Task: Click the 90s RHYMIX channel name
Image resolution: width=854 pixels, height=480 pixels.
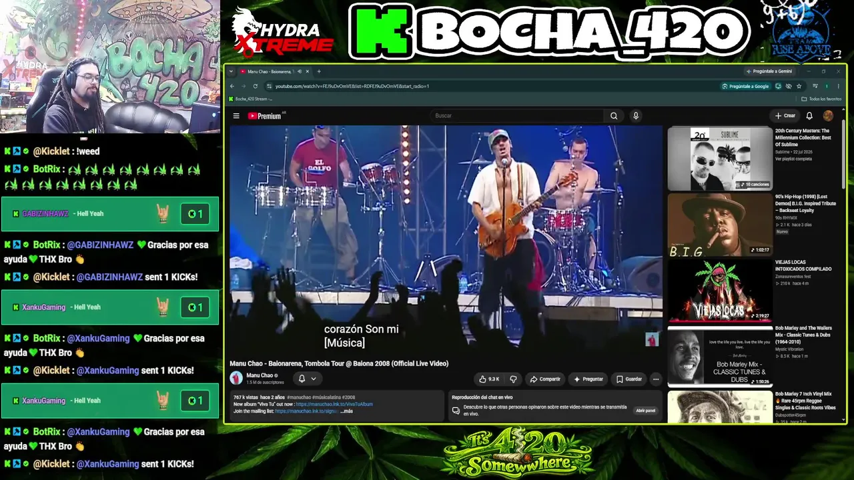Action: pos(787,217)
